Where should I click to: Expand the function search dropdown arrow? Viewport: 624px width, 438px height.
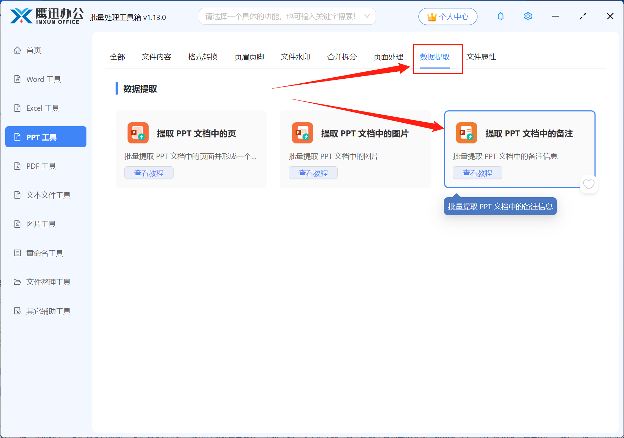367,17
